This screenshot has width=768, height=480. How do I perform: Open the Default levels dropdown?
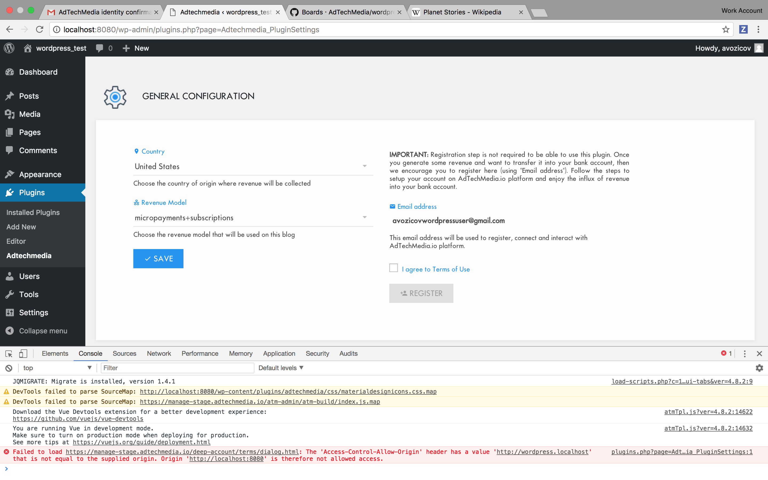coord(281,368)
